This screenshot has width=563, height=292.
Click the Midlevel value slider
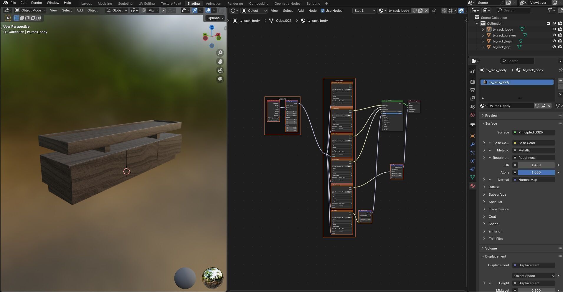coord(536,290)
